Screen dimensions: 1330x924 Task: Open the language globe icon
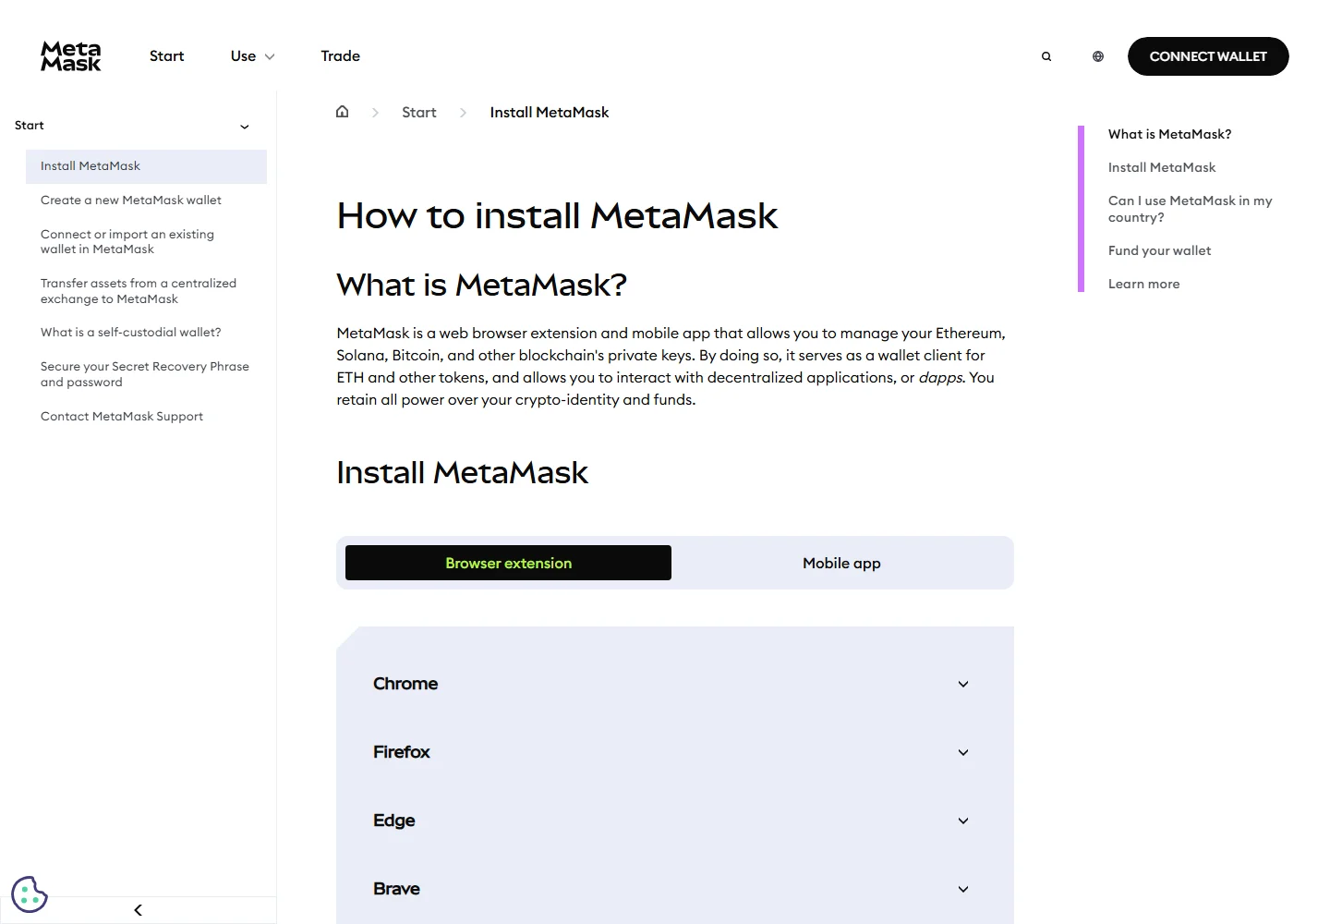[x=1098, y=56]
